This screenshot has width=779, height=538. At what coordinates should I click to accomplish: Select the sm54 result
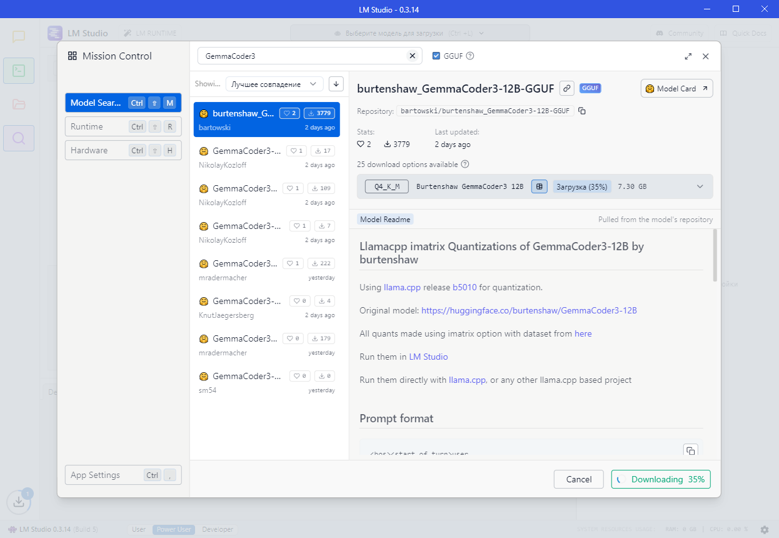click(267, 382)
